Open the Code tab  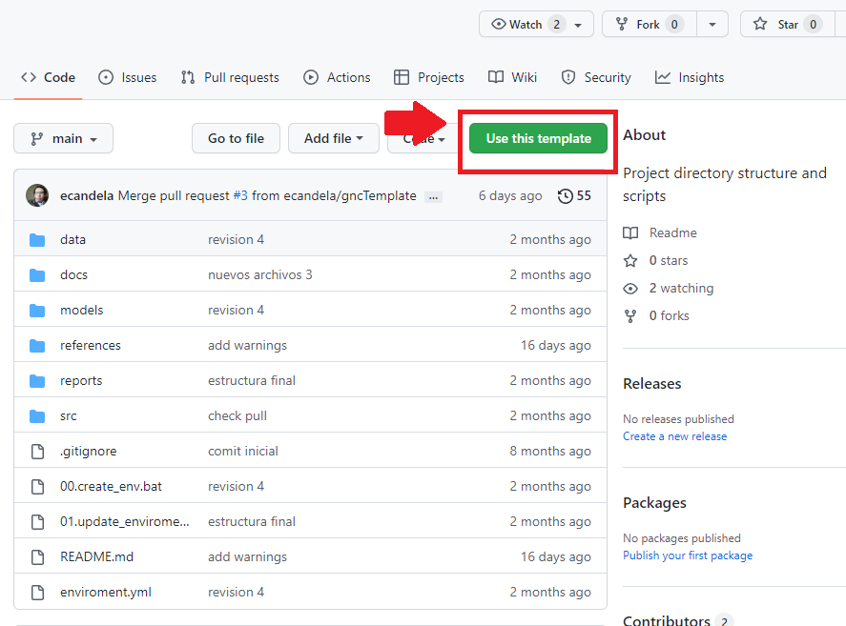point(48,77)
